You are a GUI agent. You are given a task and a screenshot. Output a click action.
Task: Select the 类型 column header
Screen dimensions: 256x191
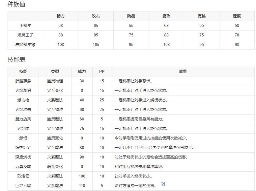55,72
